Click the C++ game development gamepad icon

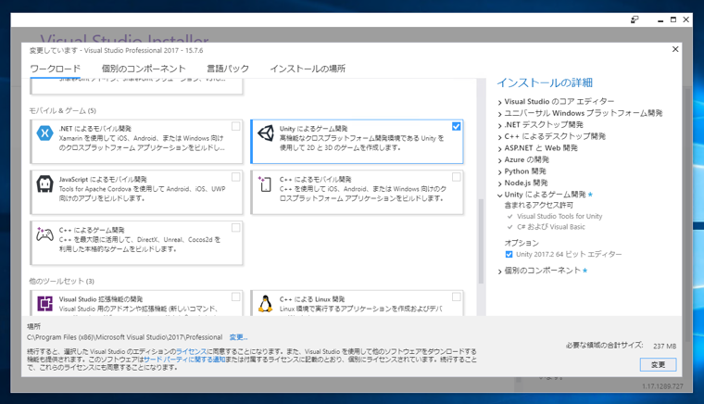point(44,234)
